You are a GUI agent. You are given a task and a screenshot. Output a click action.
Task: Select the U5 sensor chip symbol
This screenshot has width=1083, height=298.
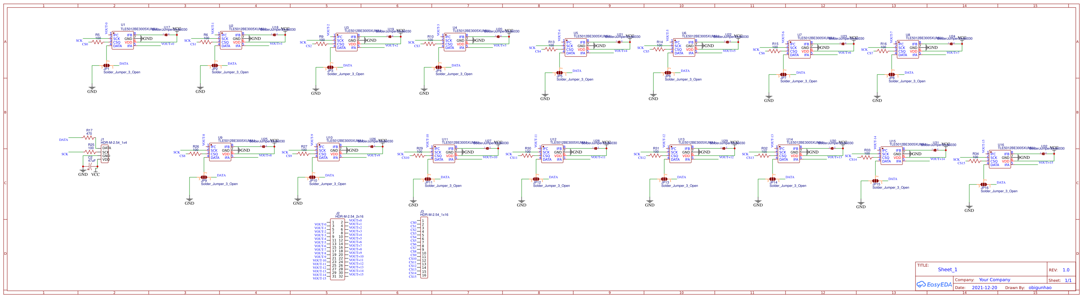click(x=575, y=48)
